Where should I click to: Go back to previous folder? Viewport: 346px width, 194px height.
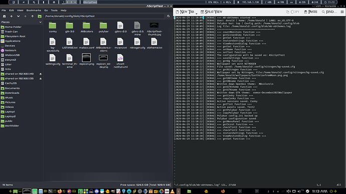12,16
